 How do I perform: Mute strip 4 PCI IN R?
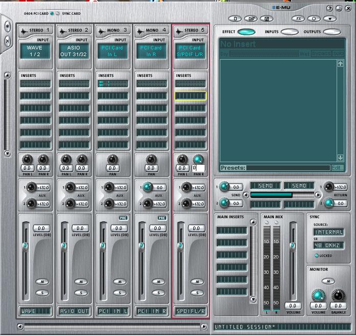[x=159, y=282]
